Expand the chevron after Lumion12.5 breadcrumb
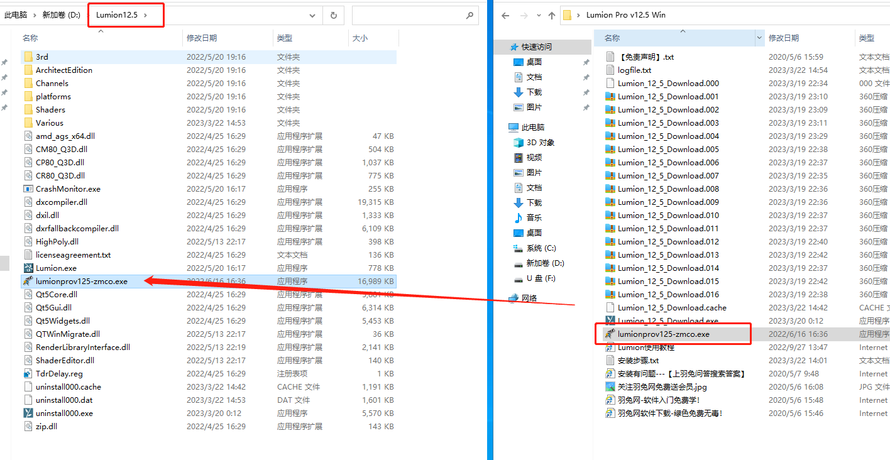 pyautogui.click(x=146, y=15)
